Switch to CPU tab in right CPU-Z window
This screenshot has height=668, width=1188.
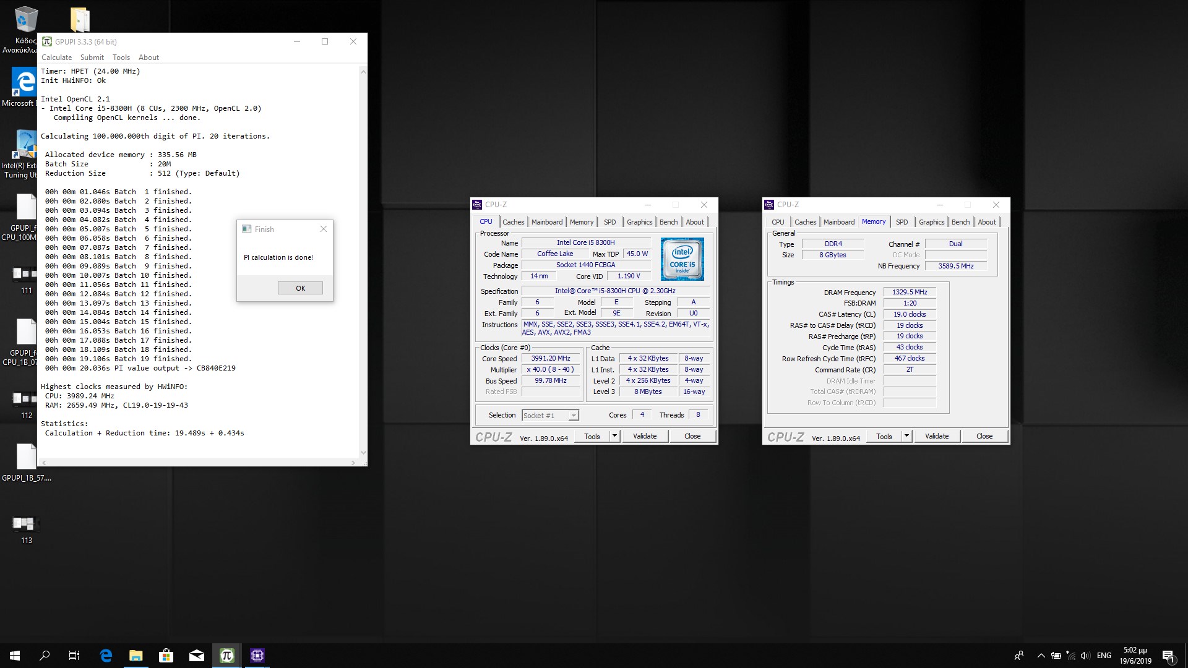click(x=778, y=222)
